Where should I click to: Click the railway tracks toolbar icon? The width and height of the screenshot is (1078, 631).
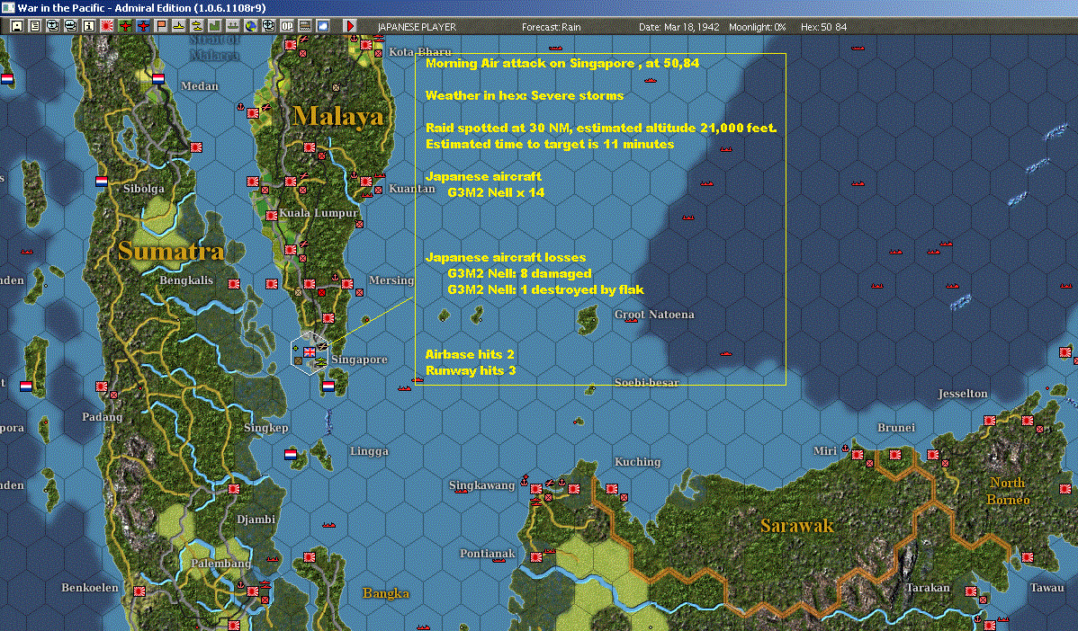pos(304,26)
